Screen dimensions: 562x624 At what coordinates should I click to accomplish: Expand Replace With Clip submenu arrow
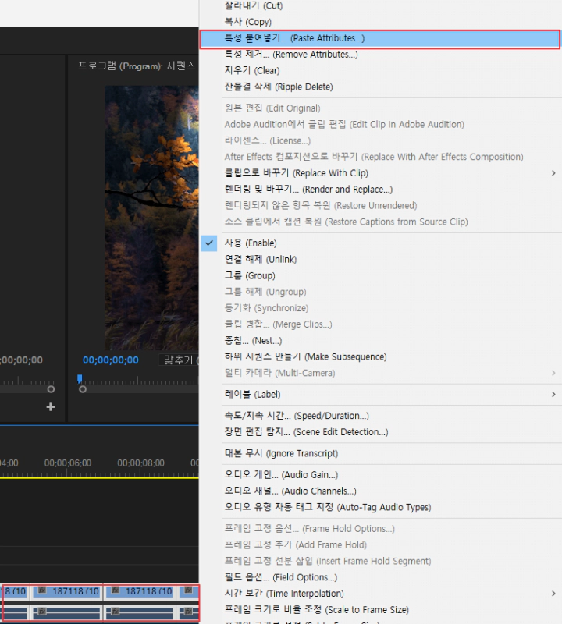pos(553,173)
